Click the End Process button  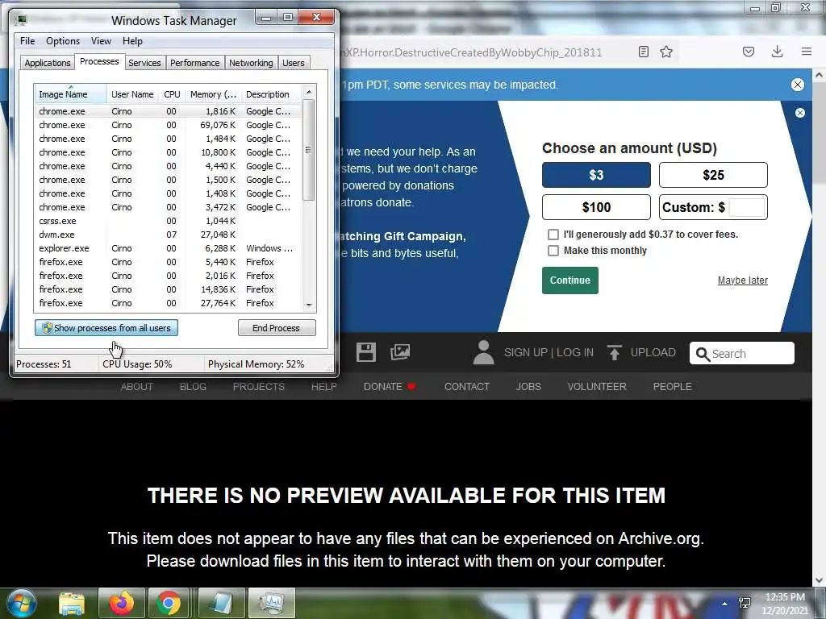[277, 328]
